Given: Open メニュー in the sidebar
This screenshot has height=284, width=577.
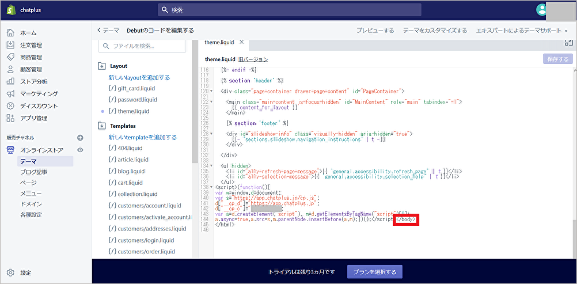Looking at the screenshot, I should tap(31, 194).
